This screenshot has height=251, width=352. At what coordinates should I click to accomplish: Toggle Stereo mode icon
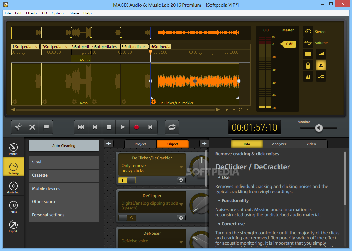308,32
